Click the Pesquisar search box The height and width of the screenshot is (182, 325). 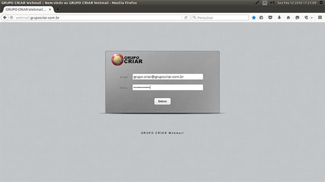[220, 18]
